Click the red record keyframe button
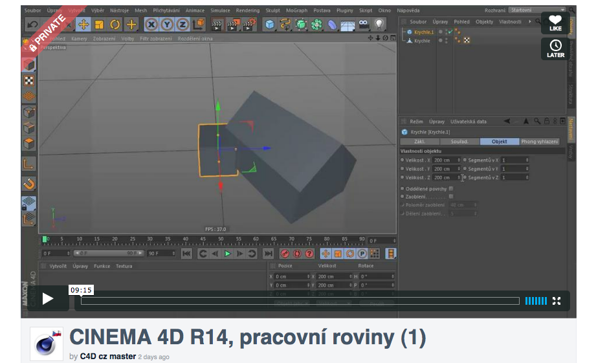Viewport: 596px width, 363px height. pyautogui.click(x=285, y=254)
